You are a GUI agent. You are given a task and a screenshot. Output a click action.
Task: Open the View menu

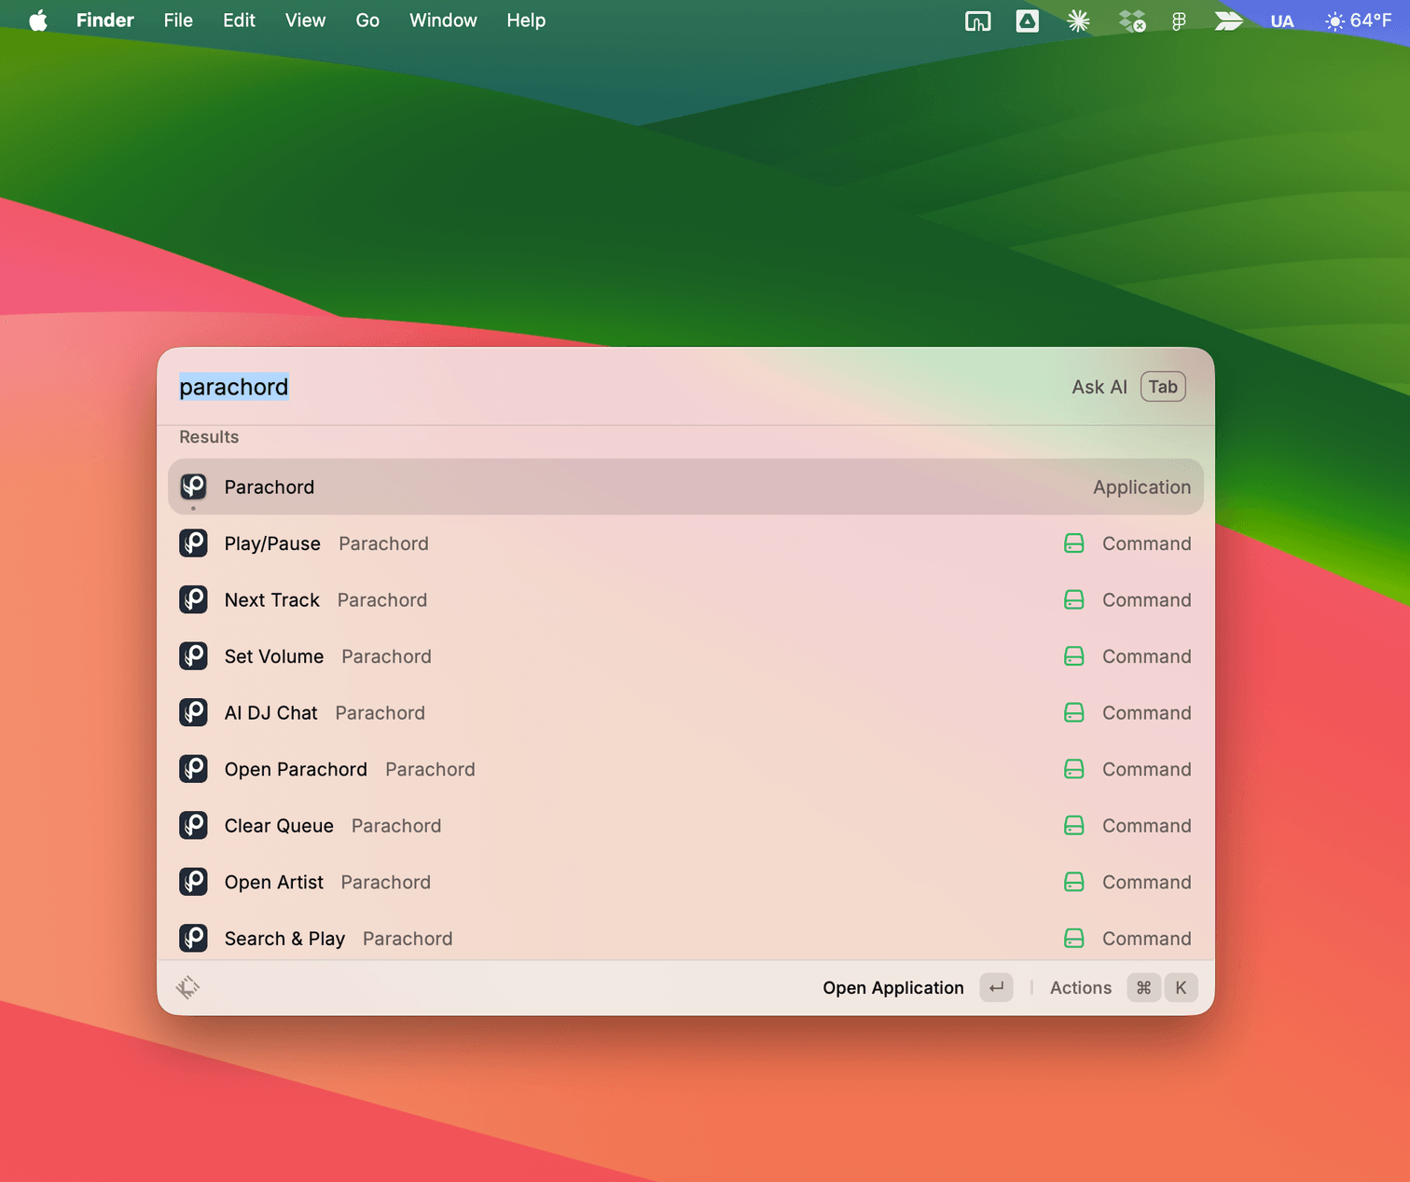(x=305, y=21)
